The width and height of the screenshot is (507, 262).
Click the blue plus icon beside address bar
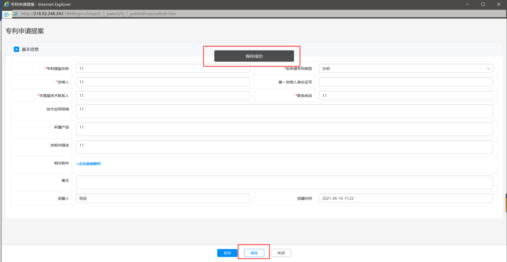point(6,14)
